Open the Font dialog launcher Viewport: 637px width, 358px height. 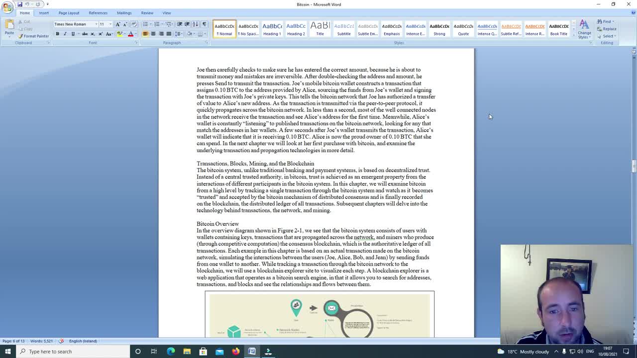click(136, 43)
